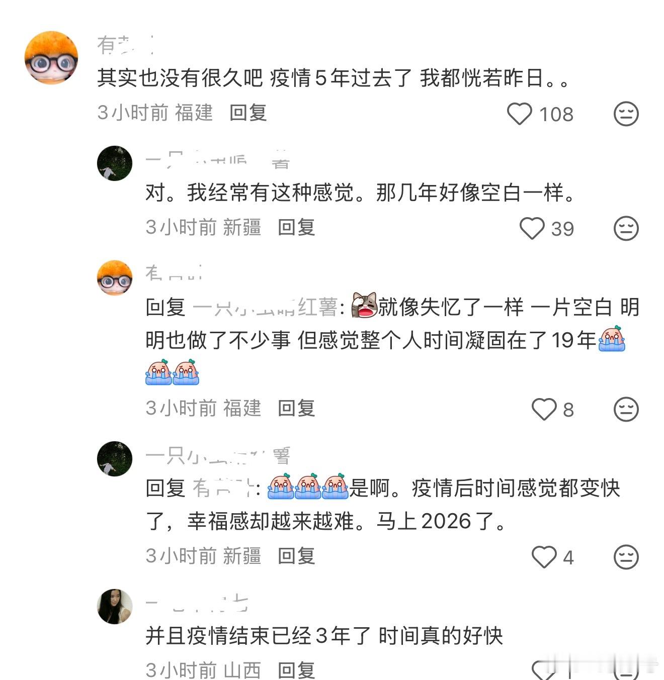Reply to the top Fujian comment
Screen dimensions: 664x680
point(248,113)
